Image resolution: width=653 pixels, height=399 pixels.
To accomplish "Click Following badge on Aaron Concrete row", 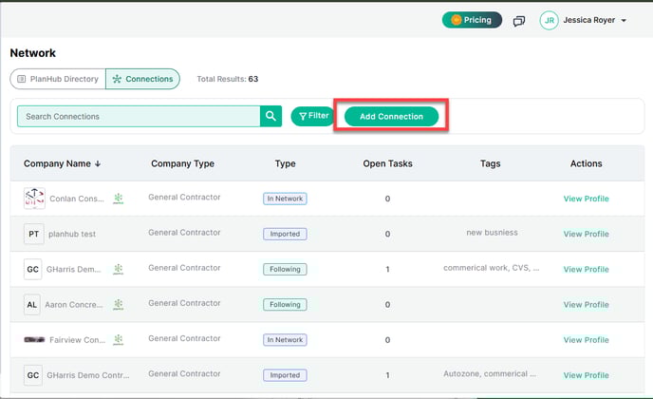I will coord(285,304).
